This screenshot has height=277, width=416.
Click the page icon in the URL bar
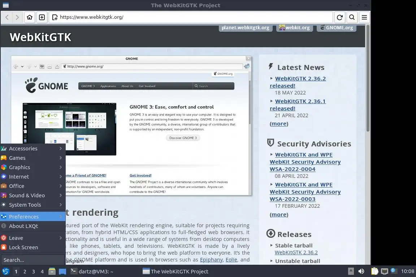(55, 17)
